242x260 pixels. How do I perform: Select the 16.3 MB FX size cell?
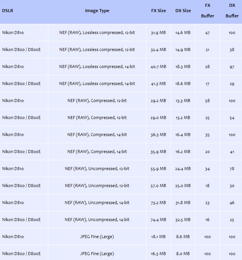[x=158, y=254]
